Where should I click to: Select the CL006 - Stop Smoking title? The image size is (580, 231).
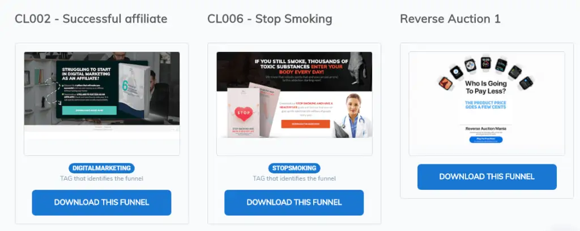(270, 19)
